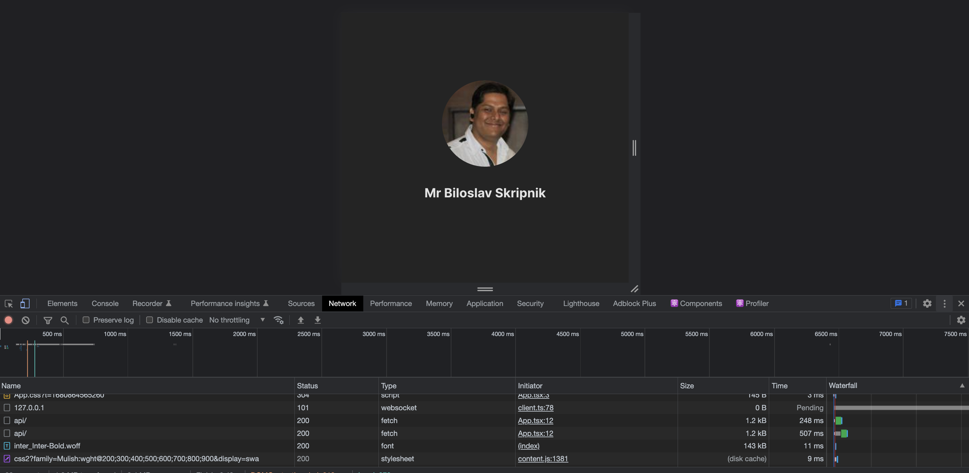This screenshot has height=473, width=969.
Task: Open the Adblock Plus tab
Action: click(x=634, y=303)
